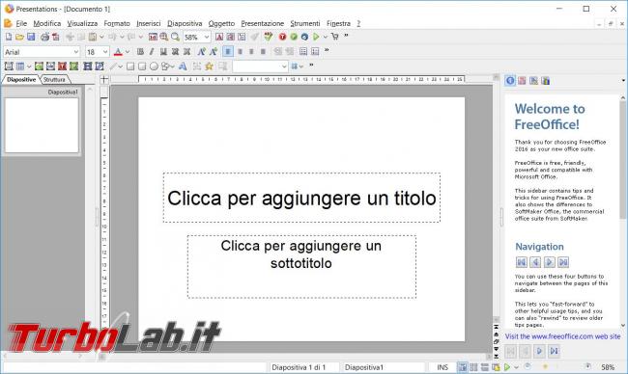Start the slide show with the green play icon in the top toolbar
The height and width of the screenshot is (374, 628).
(316, 37)
